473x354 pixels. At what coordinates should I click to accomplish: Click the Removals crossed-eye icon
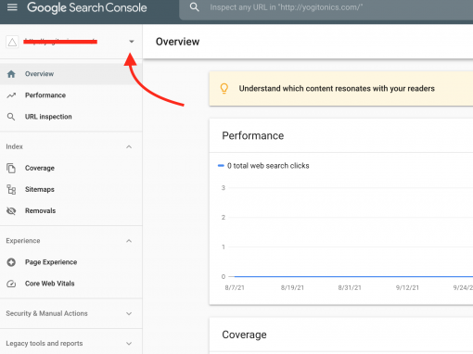(x=11, y=211)
